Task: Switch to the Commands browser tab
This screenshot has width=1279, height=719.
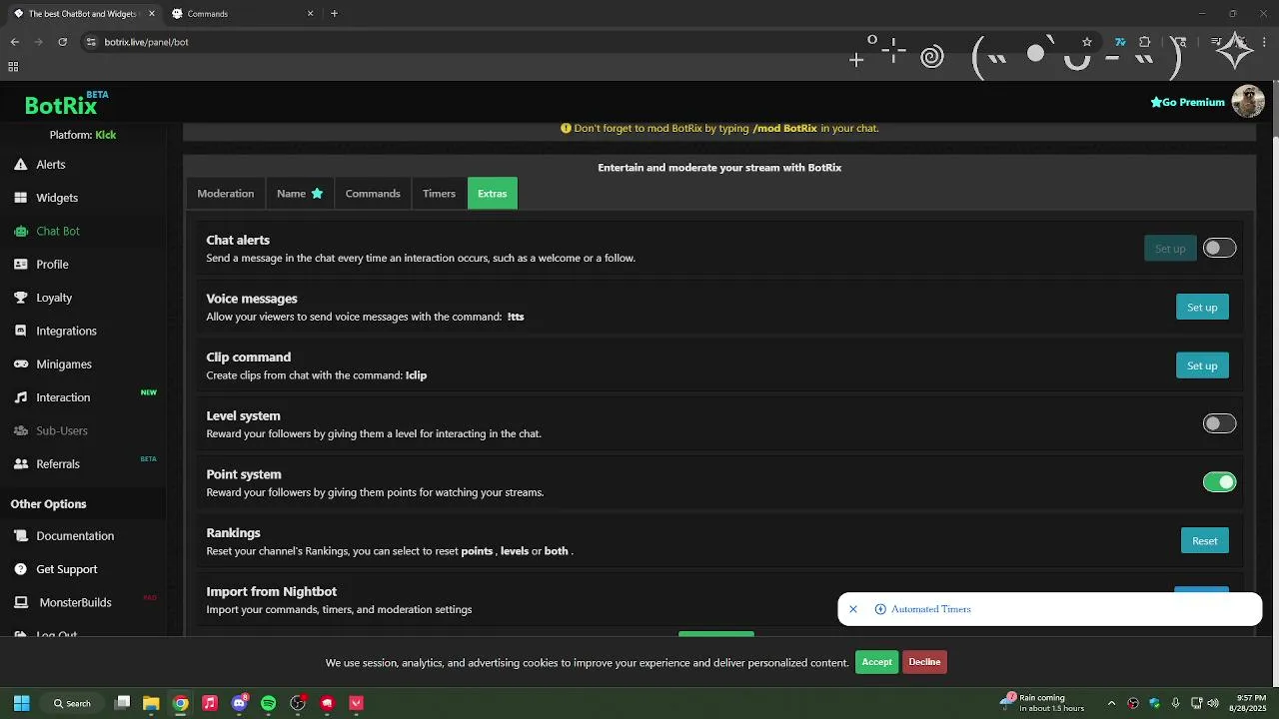Action: pos(243,14)
